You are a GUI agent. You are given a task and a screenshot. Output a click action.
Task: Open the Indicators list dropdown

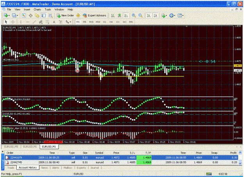(164, 15)
